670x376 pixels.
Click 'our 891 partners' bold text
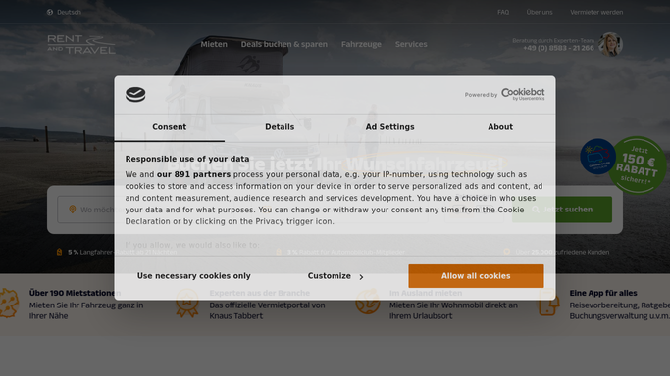coord(193,174)
